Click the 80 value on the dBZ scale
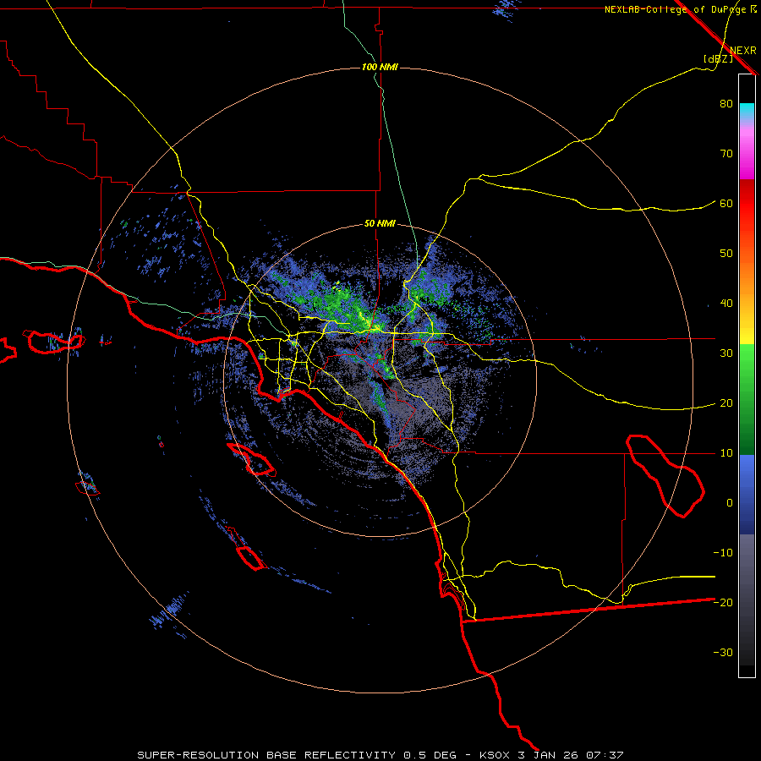Image resolution: width=761 pixels, height=761 pixels. [726, 104]
